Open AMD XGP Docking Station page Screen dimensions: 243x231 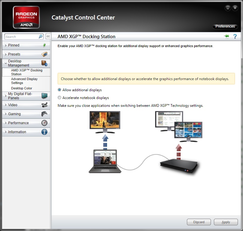coord(26,72)
